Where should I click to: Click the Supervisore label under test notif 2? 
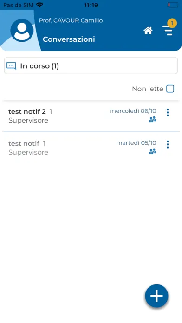[28, 120]
